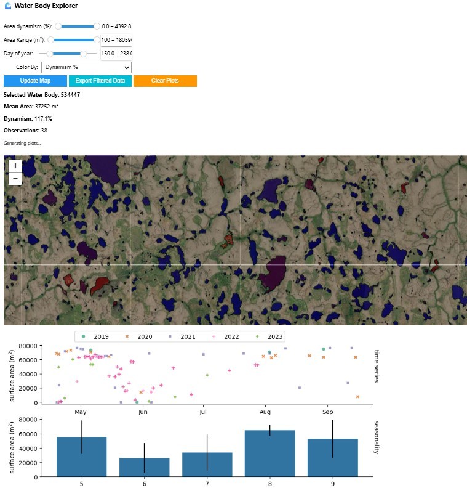Click the Water Body Explorer logo icon
The width and height of the screenshot is (467, 488).
coord(7,6)
